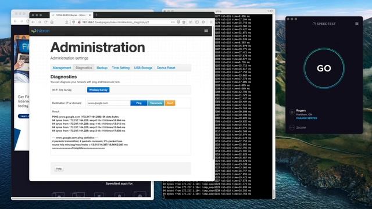Go forward in the rear browser window

(22, 21)
